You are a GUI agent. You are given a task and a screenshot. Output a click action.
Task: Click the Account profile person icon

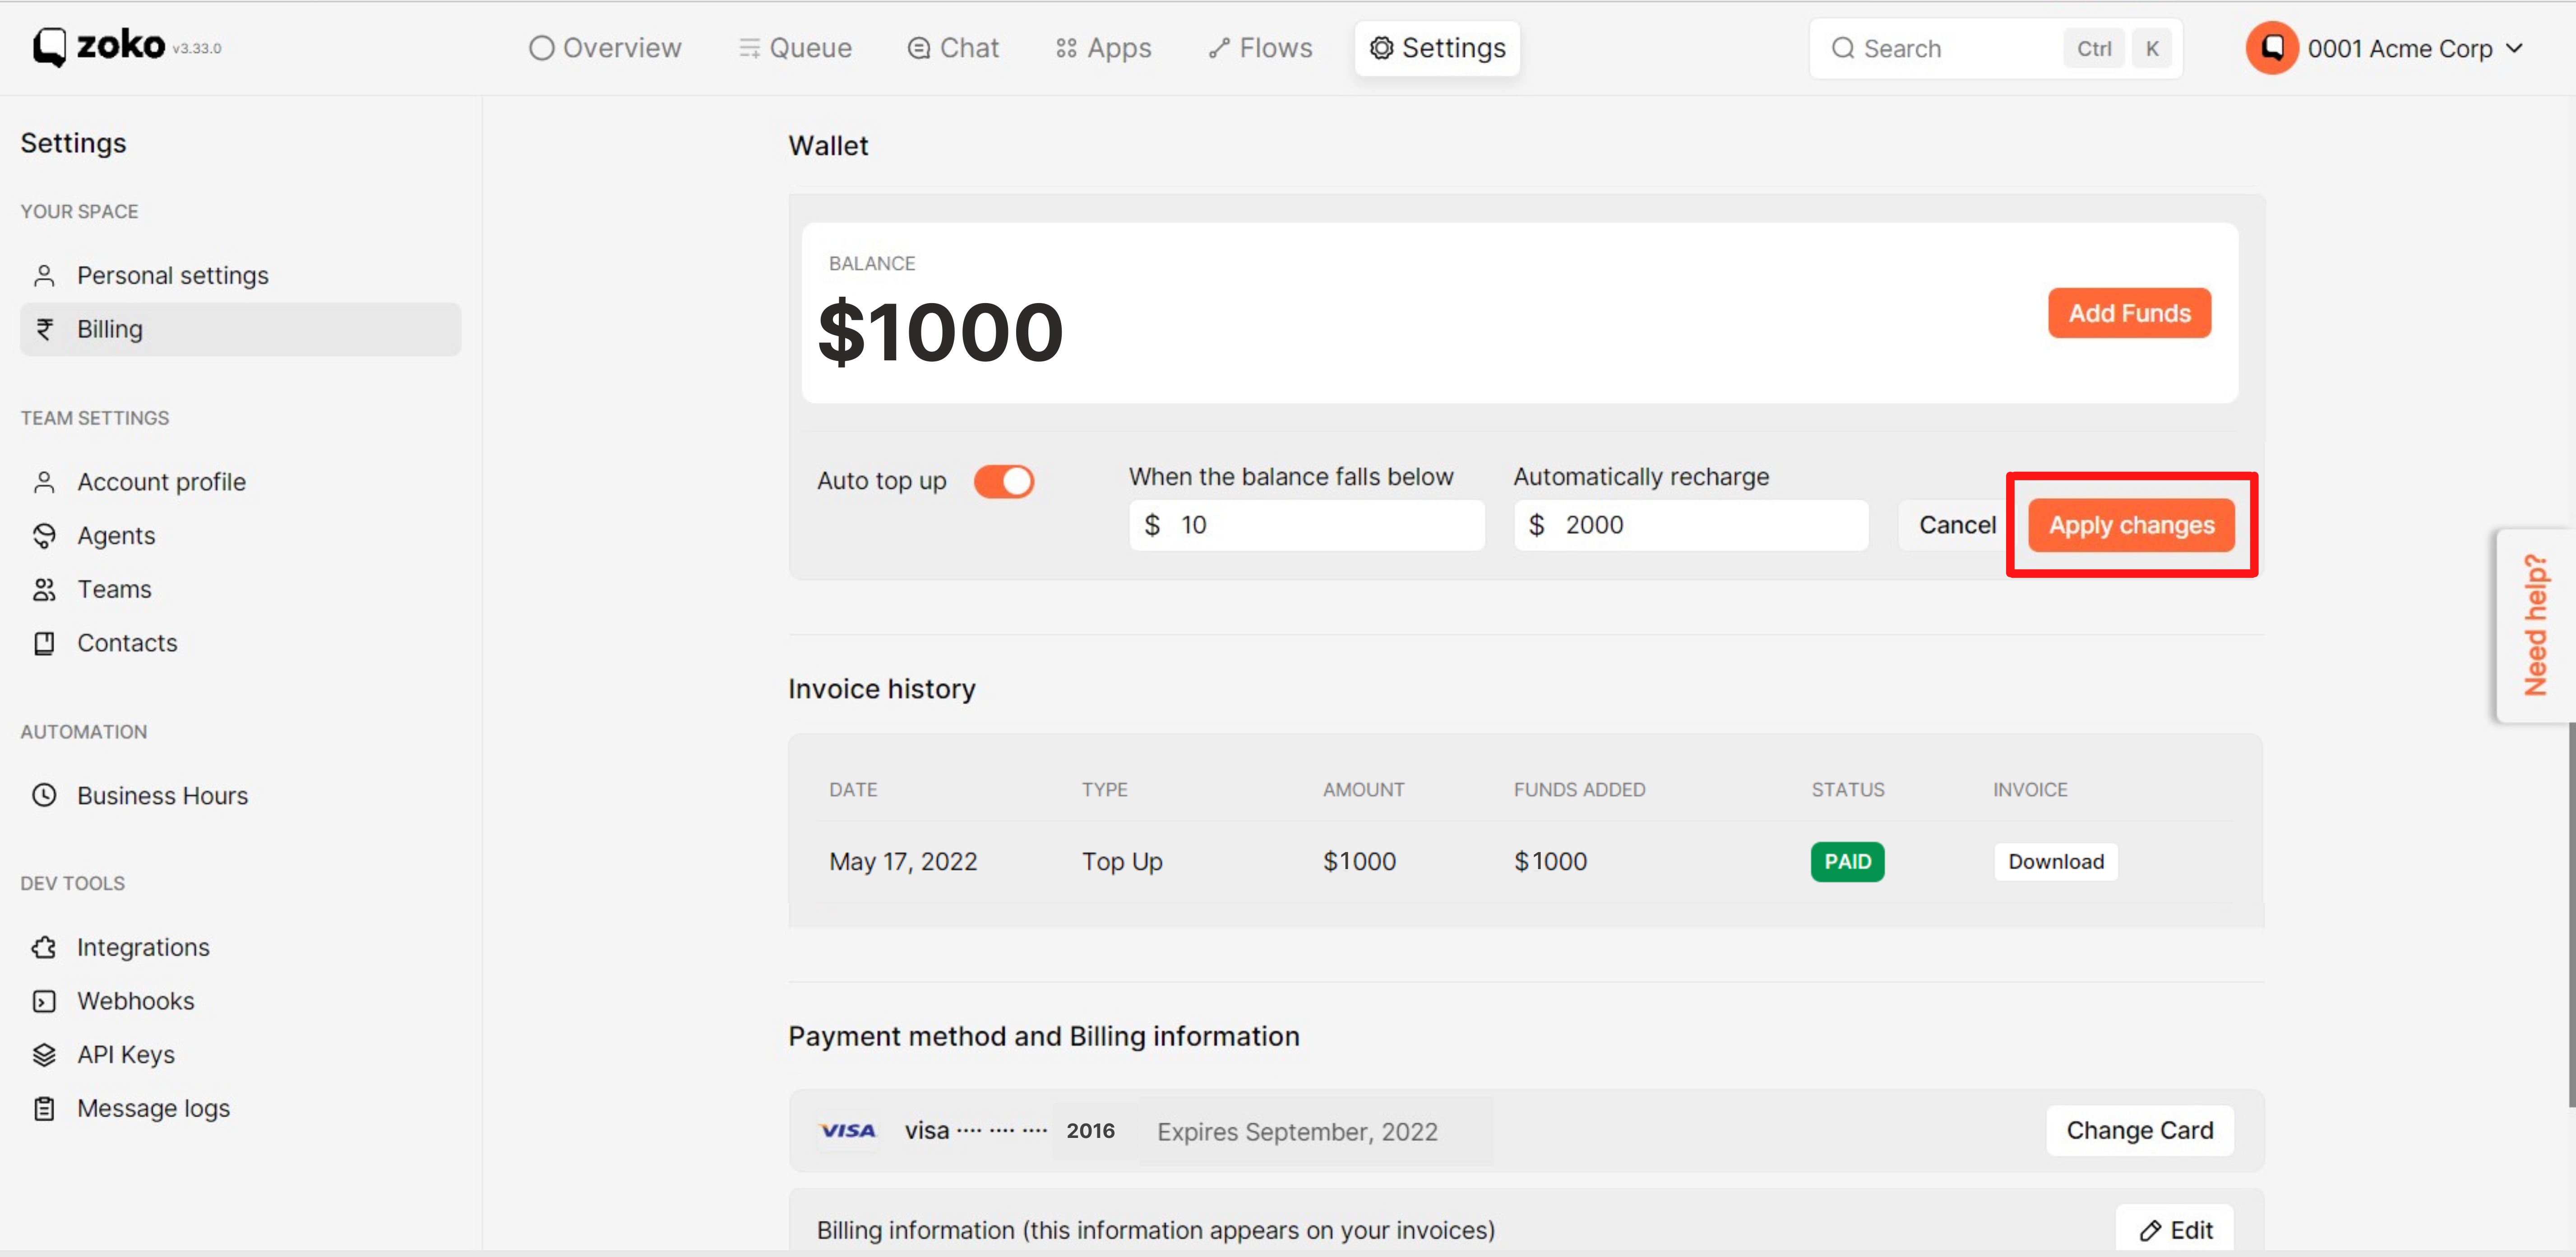click(x=44, y=482)
